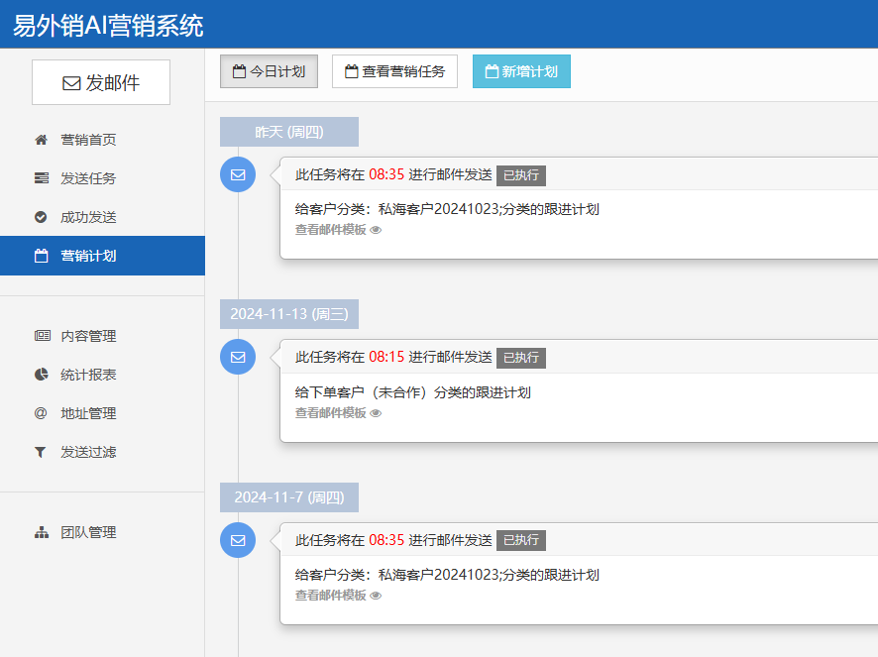Click the mail timeline icon under 2024-11-13
Image resolution: width=878 pixels, height=657 pixels.
click(238, 357)
